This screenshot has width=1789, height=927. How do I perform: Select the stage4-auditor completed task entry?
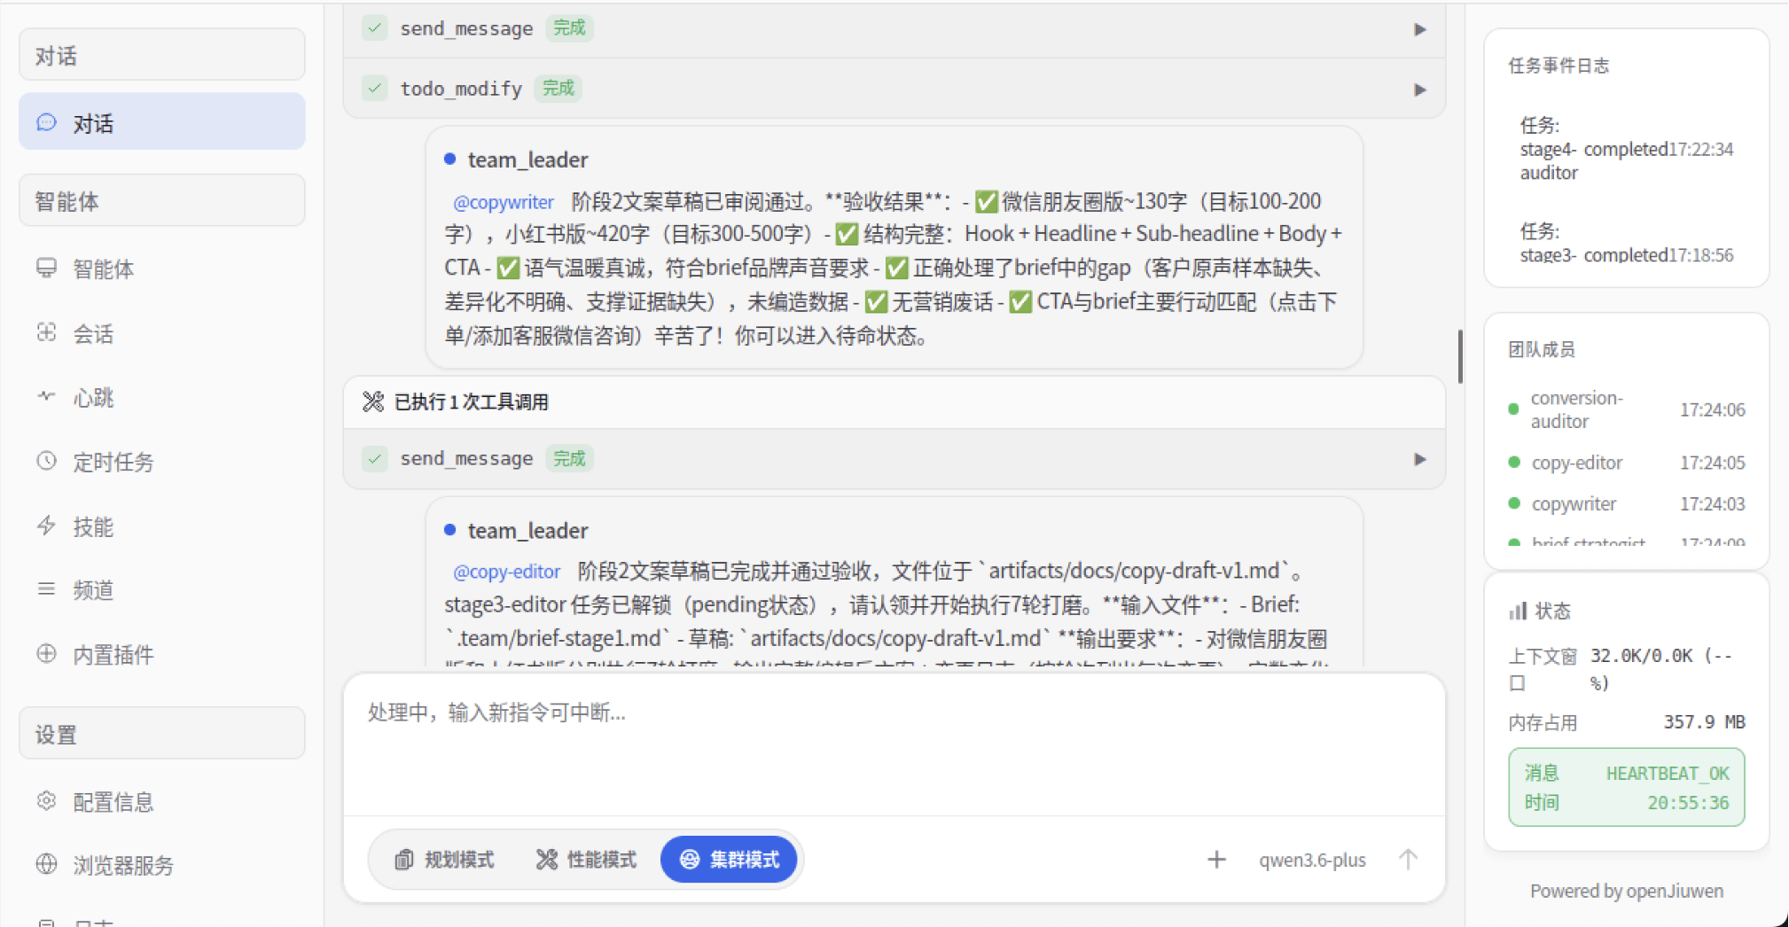(1626, 149)
